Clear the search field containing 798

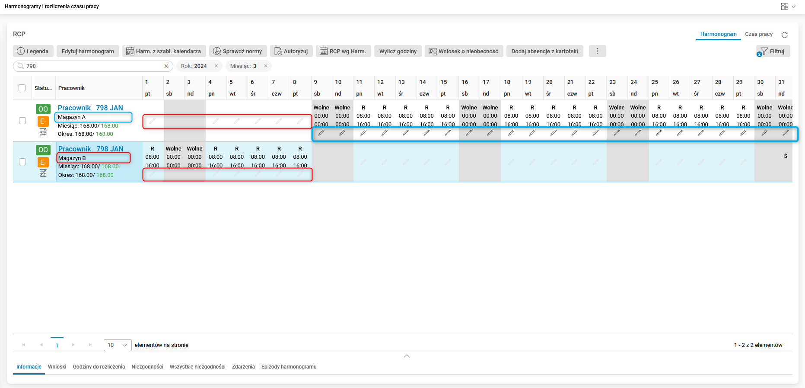tap(166, 66)
